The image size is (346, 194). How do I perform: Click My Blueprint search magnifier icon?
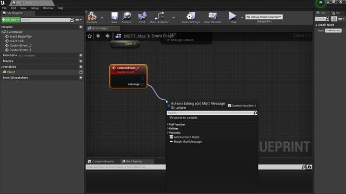(x=72, y=20)
